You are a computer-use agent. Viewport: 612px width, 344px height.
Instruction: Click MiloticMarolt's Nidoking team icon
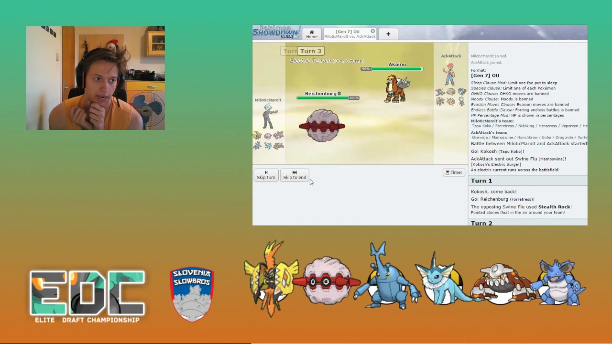pyautogui.click(x=278, y=136)
